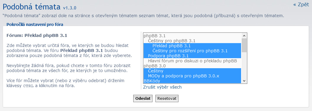Click the scrollbar up arrow in forum list
312x111 pixels.
pos(244,36)
